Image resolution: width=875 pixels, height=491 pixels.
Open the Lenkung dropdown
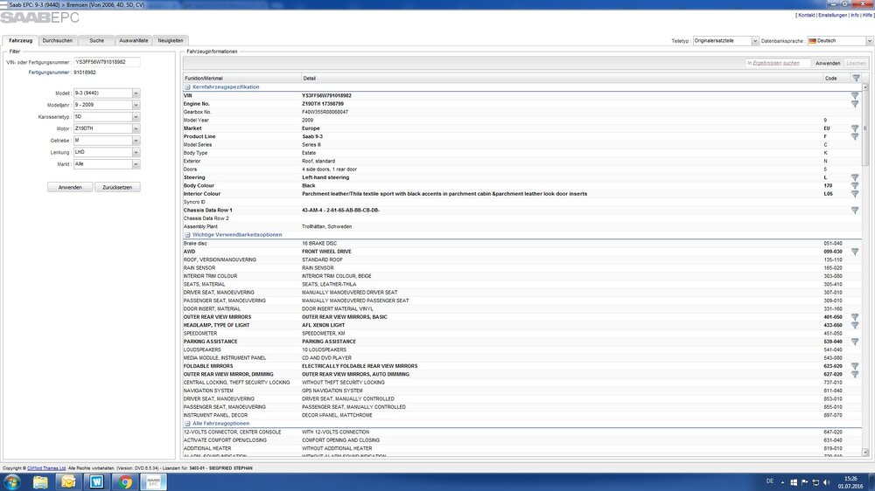[136, 152]
